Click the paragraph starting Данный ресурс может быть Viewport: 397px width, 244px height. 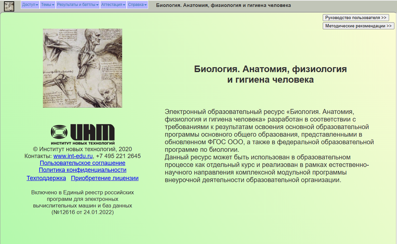[x=267, y=168]
